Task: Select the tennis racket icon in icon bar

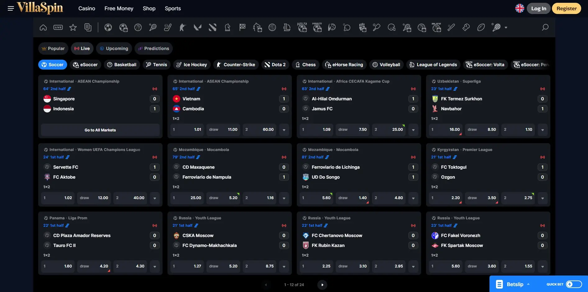Action: coord(153,27)
